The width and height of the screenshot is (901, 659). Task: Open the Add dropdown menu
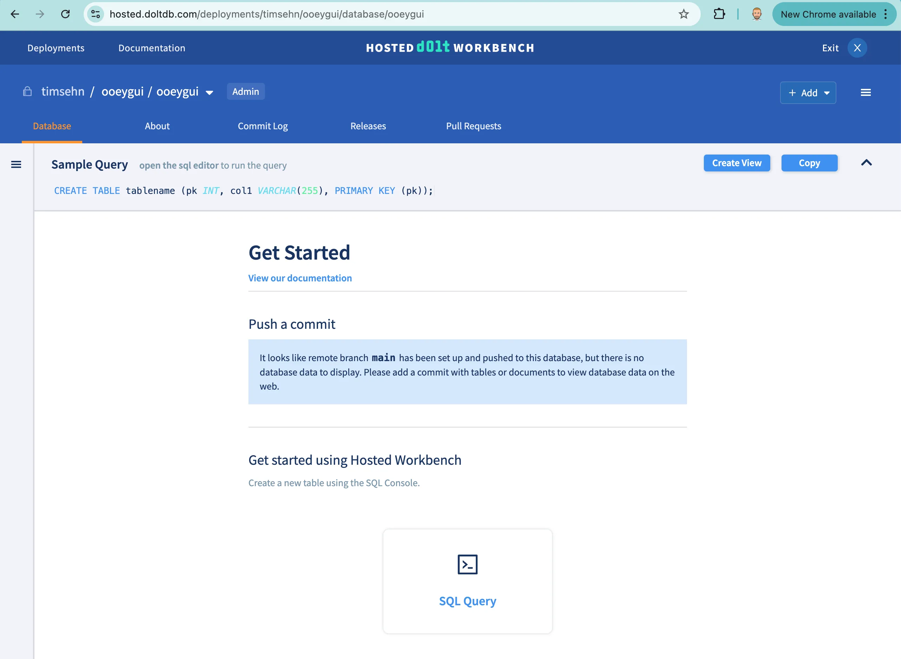(x=808, y=92)
